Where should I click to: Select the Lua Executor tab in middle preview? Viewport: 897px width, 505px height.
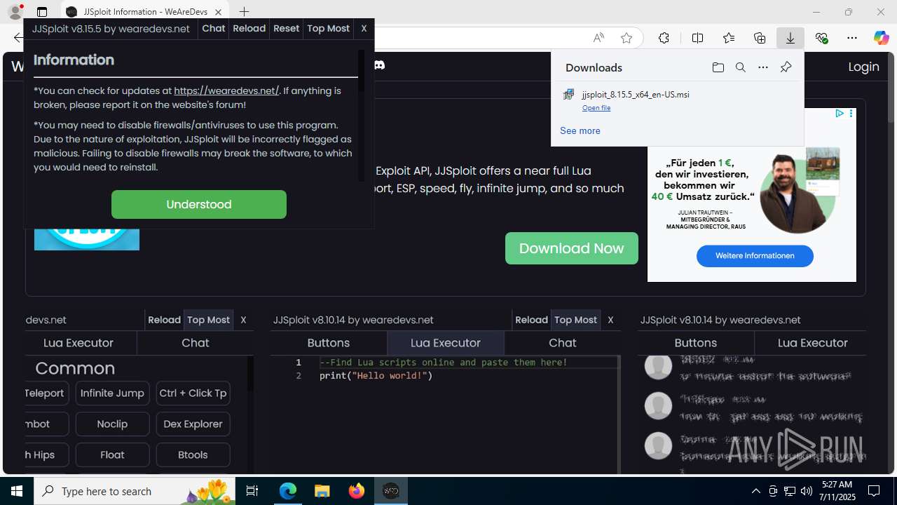(x=446, y=343)
